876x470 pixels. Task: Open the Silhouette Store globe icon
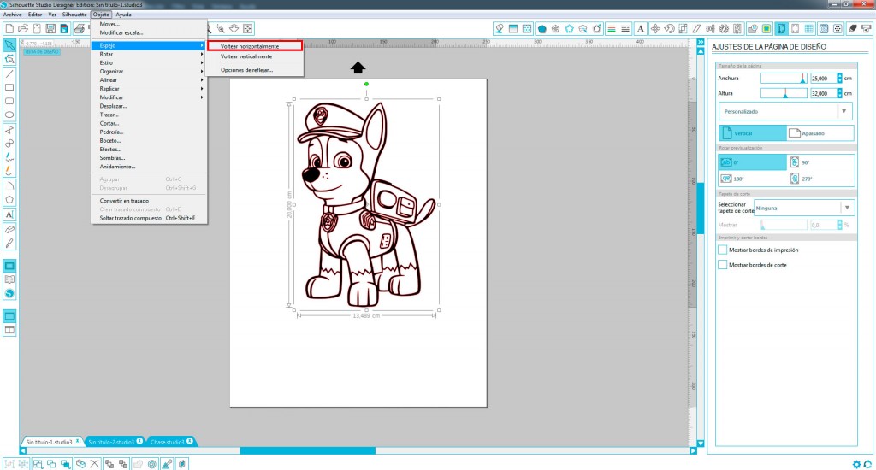[9, 294]
